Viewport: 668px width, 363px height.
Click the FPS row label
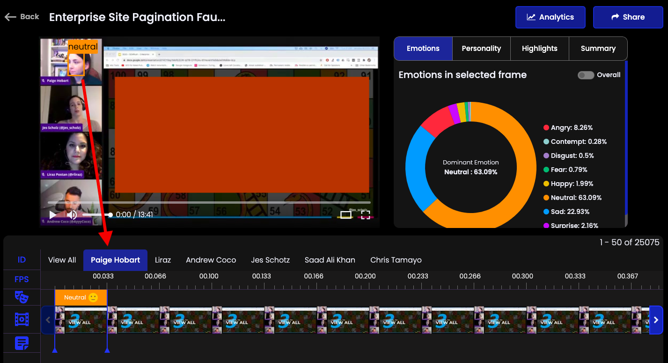[x=22, y=279]
